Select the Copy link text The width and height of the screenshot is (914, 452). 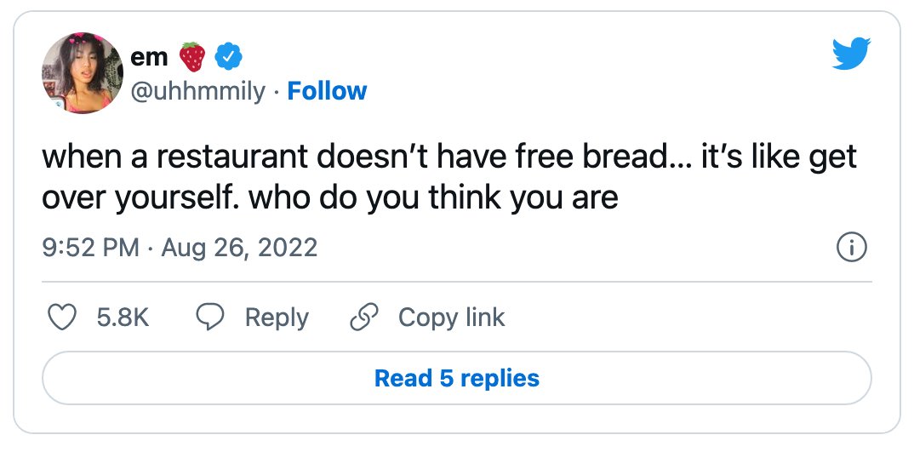pos(452,318)
